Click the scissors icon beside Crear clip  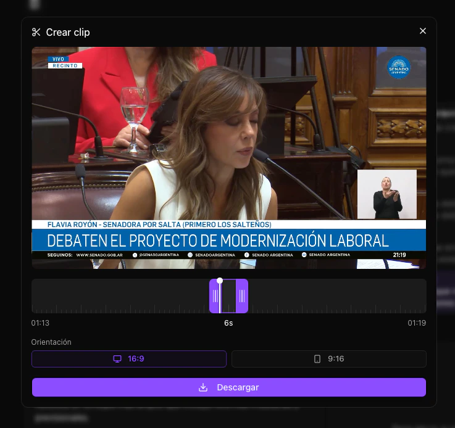[36, 32]
